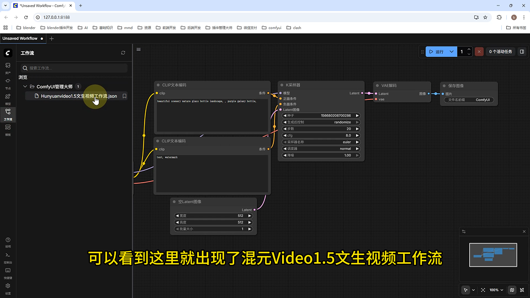The height and width of the screenshot is (298, 530).
Task: Click the ComfyUI logo in sidebar
Action: 8,53
